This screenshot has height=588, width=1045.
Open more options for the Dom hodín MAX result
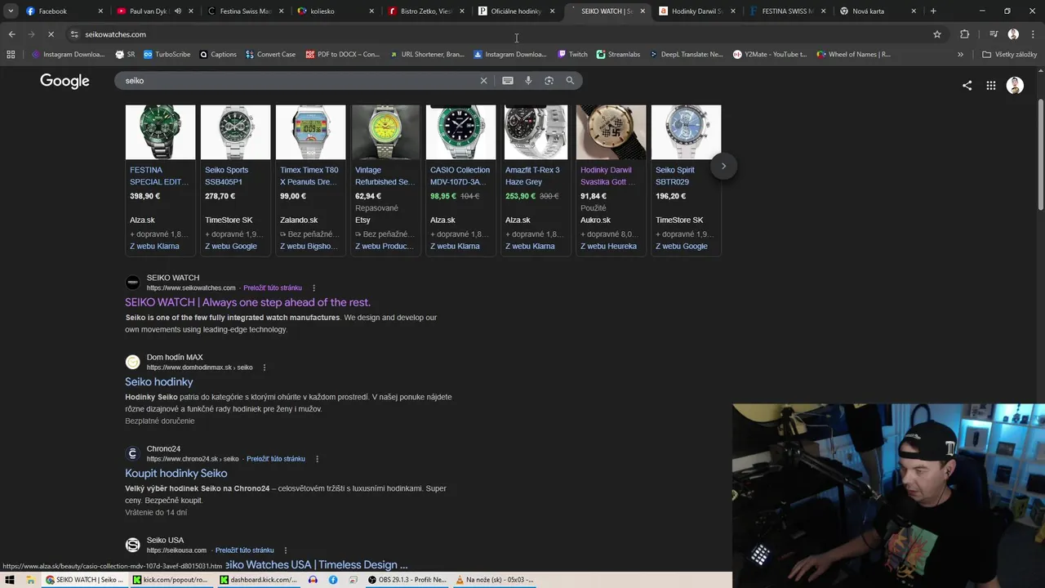tap(264, 367)
